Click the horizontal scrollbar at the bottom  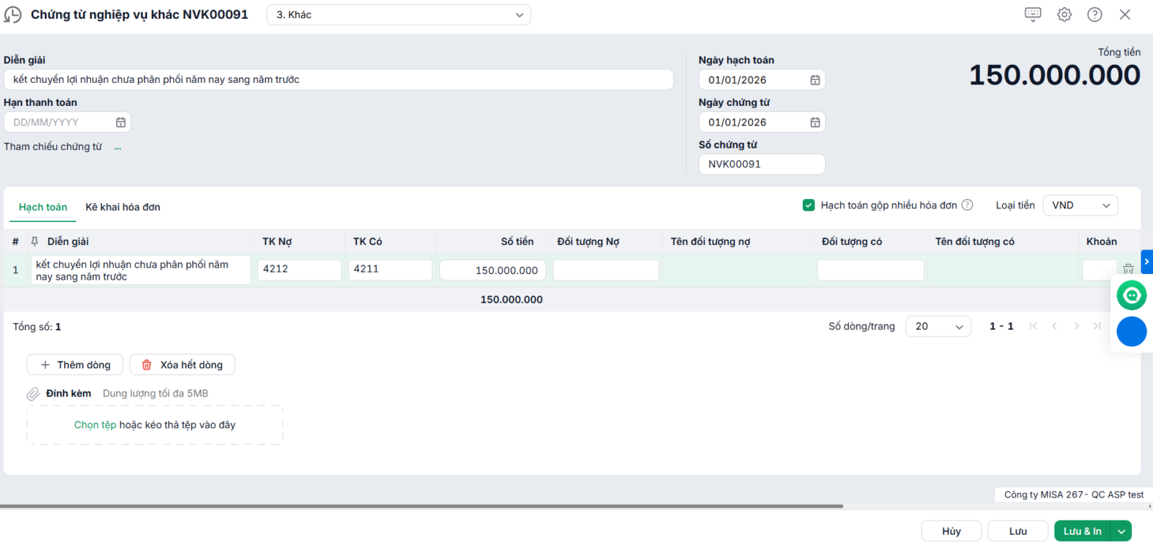click(x=422, y=506)
